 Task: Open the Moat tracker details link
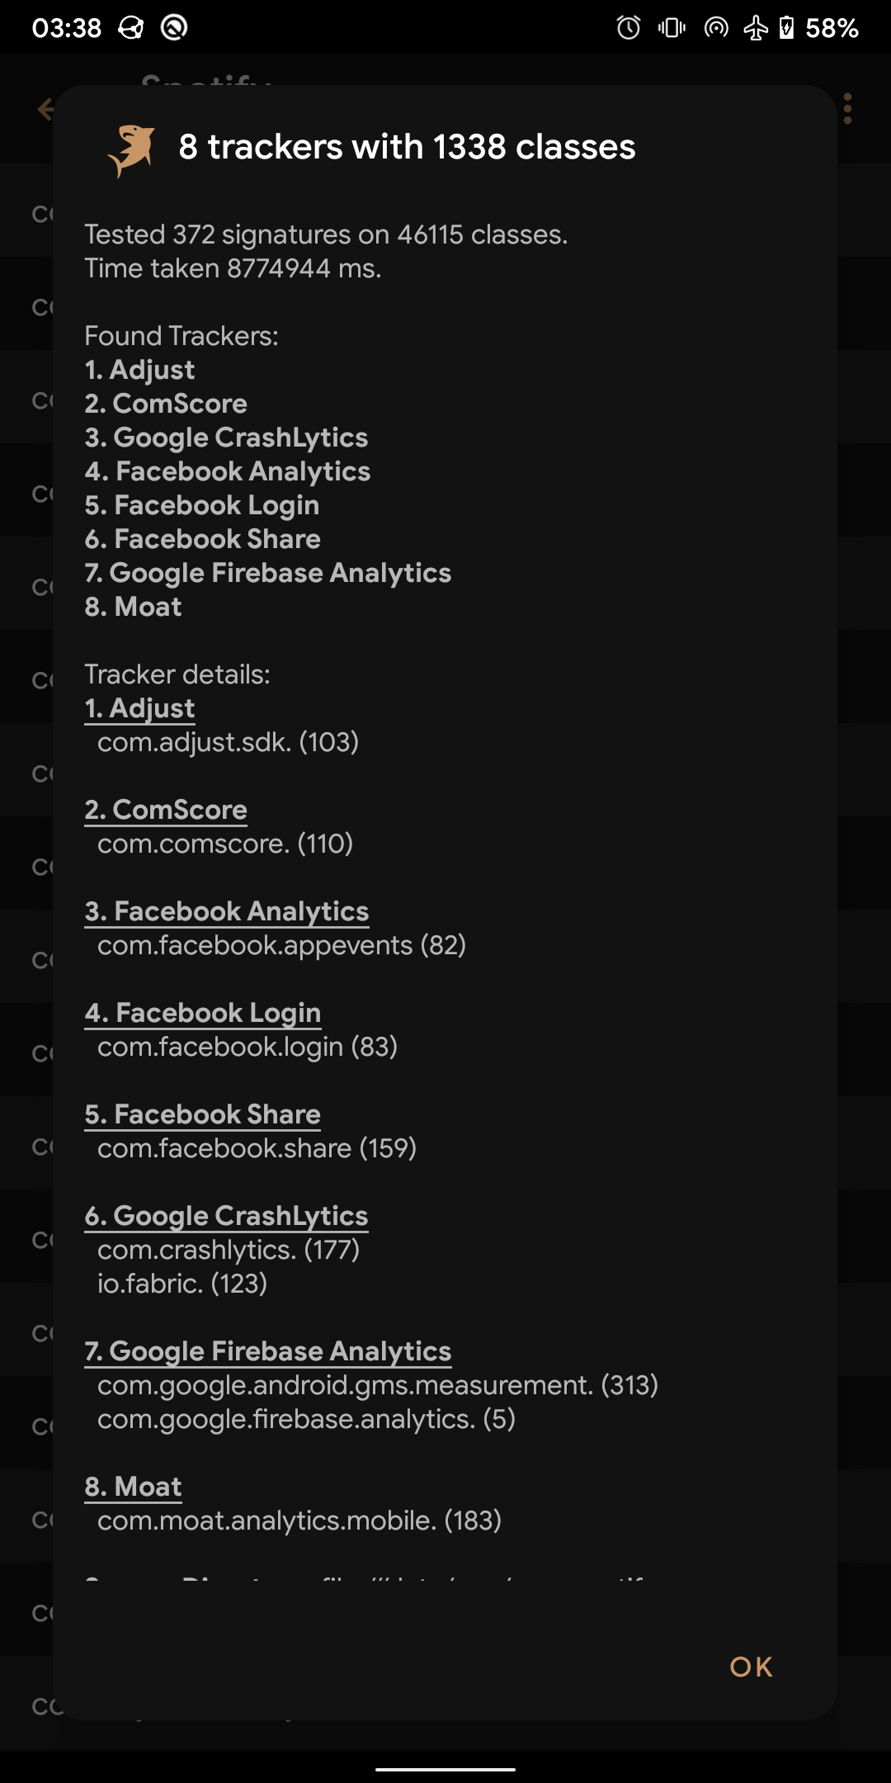(133, 1487)
